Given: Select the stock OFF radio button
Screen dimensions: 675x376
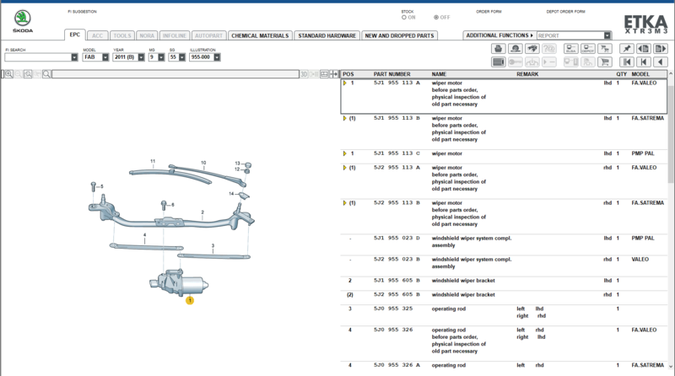Looking at the screenshot, I should (436, 18).
